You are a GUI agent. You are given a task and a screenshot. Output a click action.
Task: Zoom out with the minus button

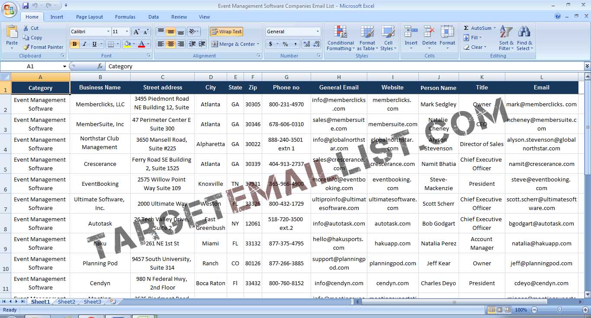point(534,310)
